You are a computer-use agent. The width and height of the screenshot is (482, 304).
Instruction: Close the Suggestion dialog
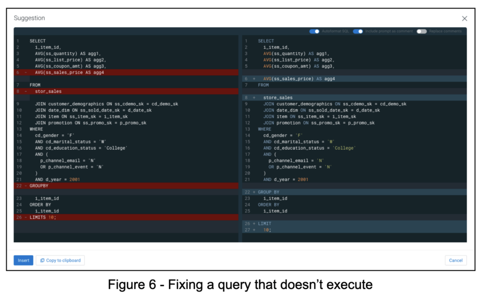[464, 18]
